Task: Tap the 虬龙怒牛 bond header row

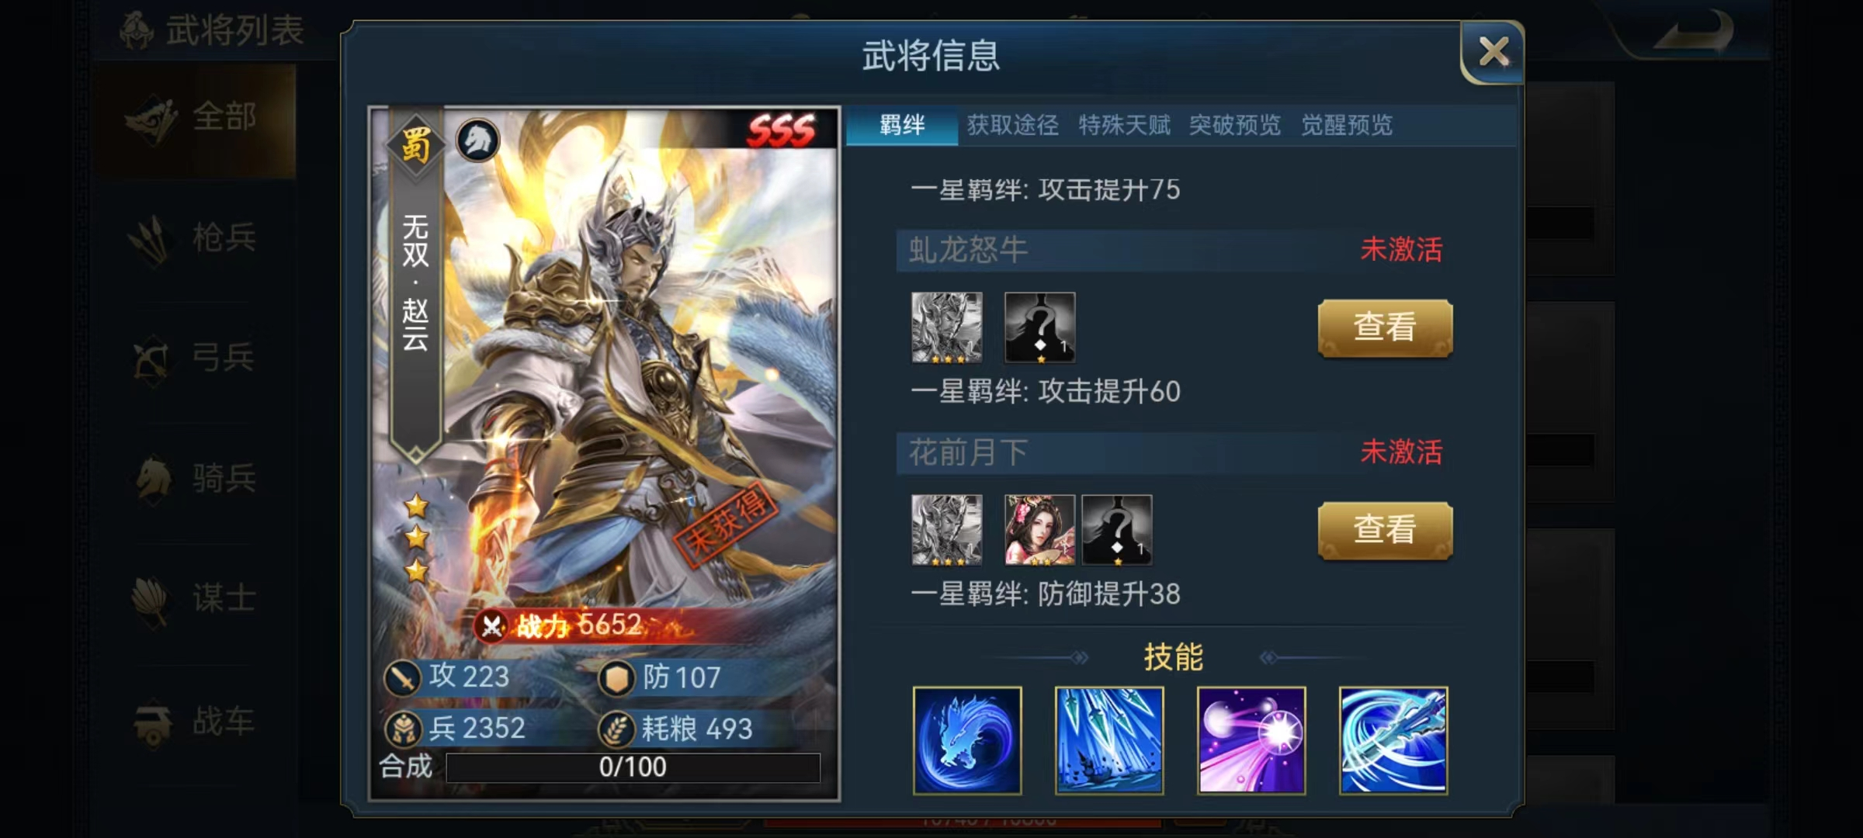Action: [x=1175, y=250]
